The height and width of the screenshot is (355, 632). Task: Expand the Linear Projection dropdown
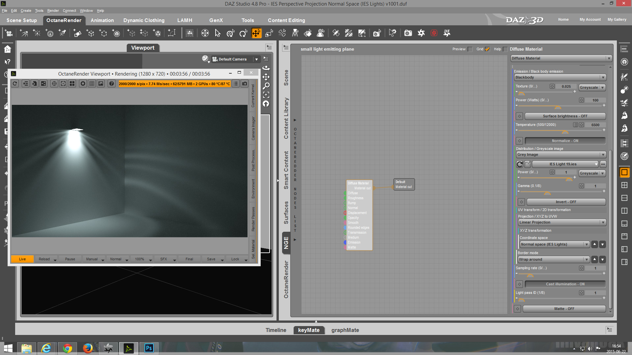click(x=562, y=223)
